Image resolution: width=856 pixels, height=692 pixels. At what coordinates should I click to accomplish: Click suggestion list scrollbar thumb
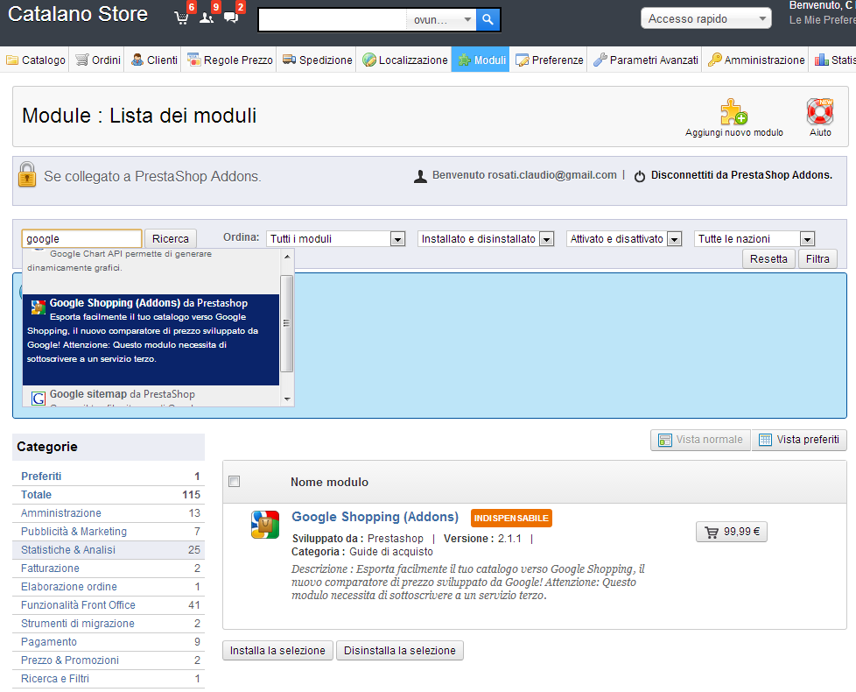(x=286, y=323)
